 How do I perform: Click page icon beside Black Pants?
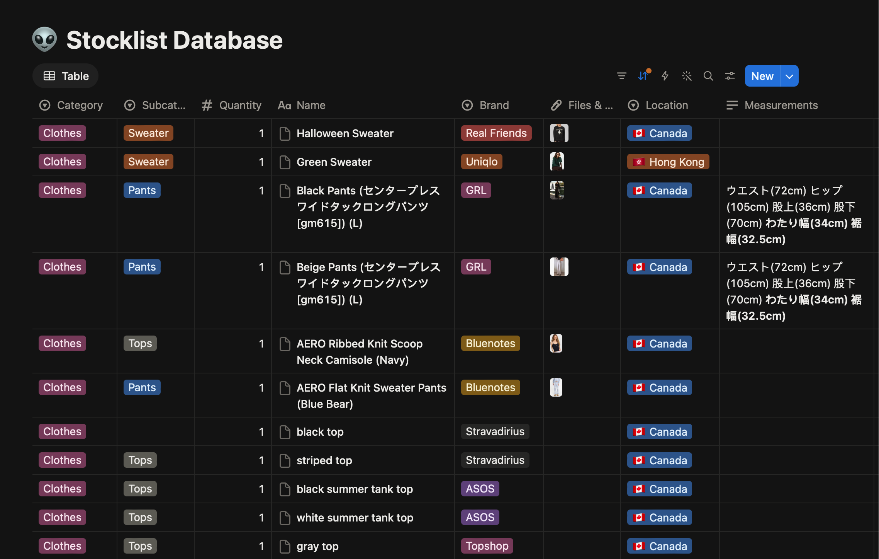[285, 191]
